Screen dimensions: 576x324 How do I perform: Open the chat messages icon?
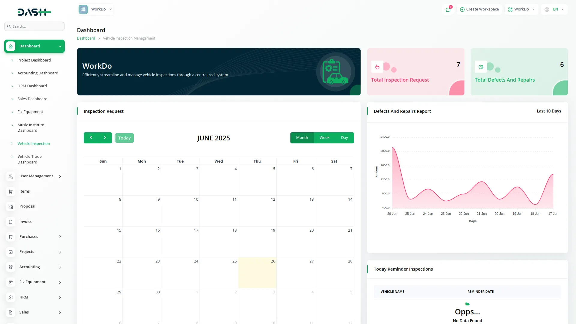(x=448, y=10)
